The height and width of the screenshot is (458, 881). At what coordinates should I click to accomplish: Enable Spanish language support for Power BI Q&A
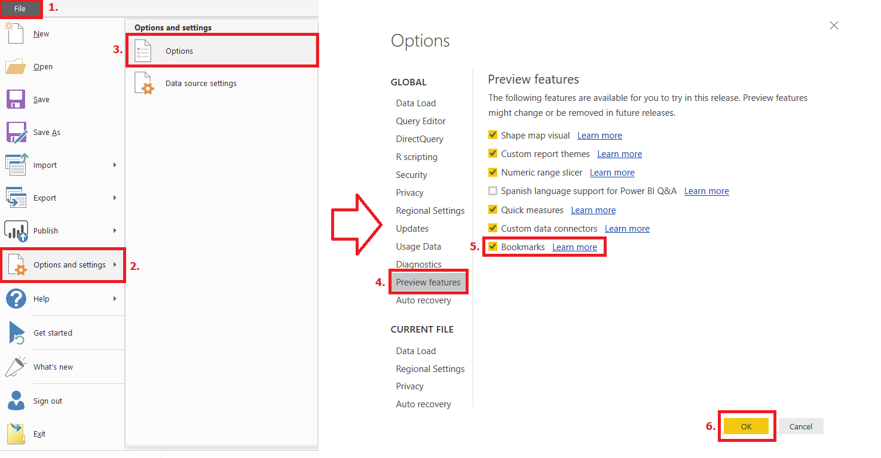[x=492, y=190]
